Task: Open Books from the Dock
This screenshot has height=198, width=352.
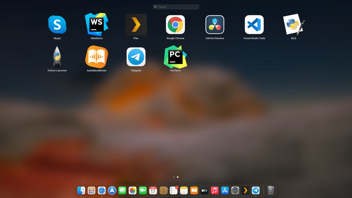Action: click(194, 190)
